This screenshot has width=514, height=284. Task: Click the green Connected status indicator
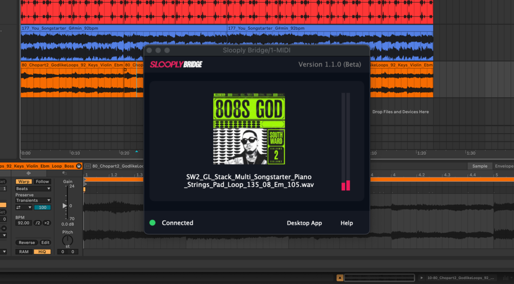click(152, 223)
